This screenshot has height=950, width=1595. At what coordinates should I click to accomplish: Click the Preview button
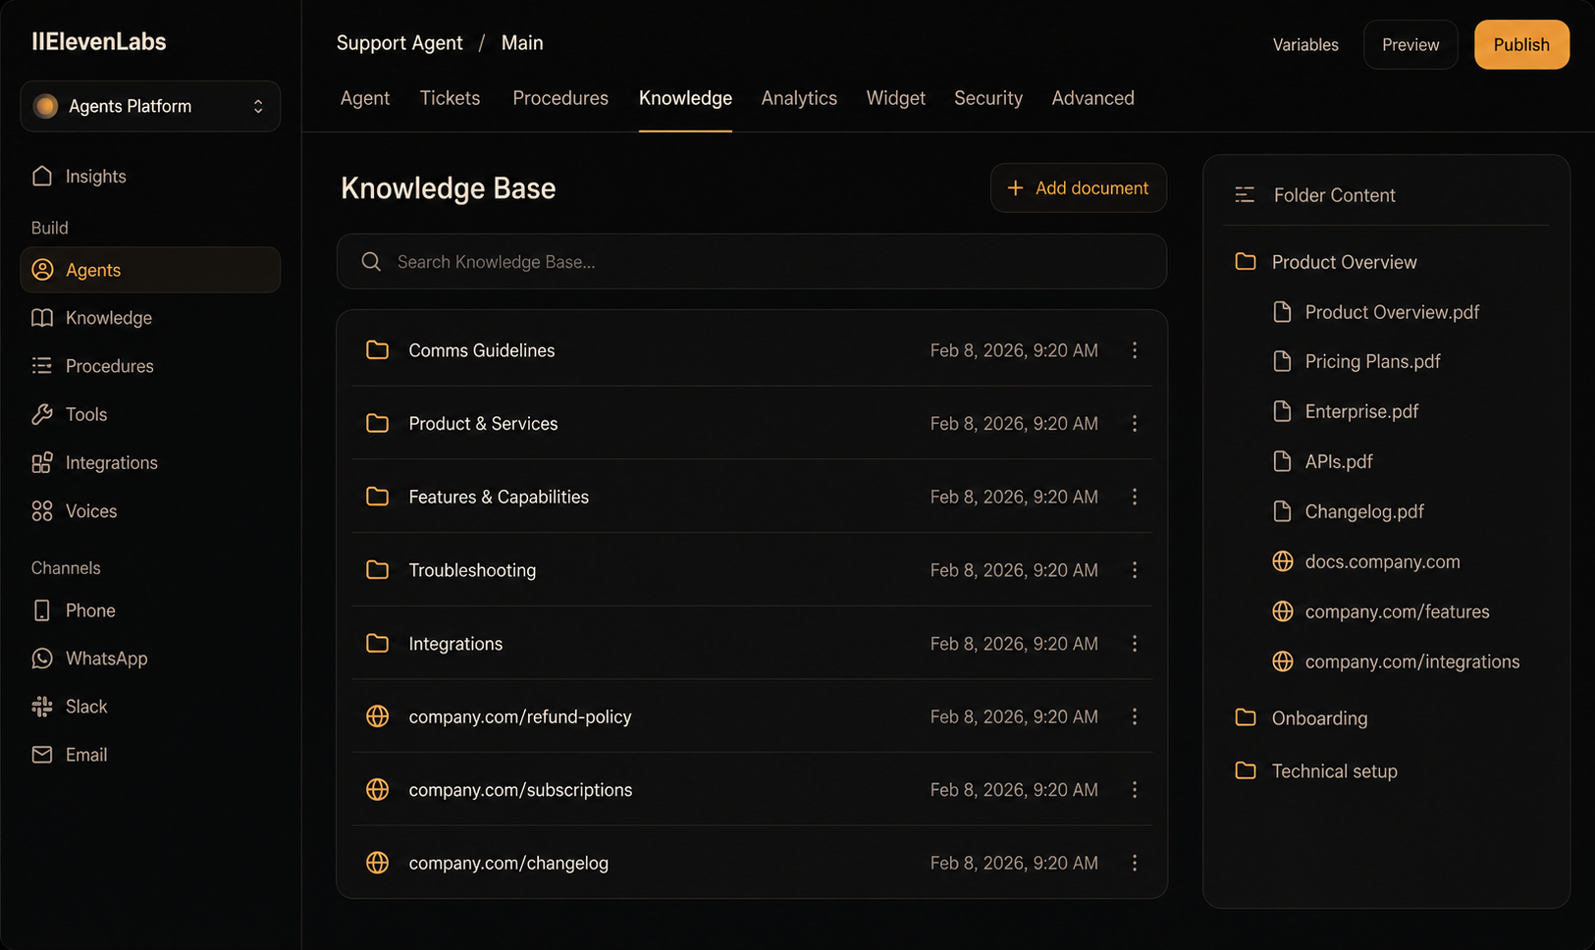coord(1410,44)
